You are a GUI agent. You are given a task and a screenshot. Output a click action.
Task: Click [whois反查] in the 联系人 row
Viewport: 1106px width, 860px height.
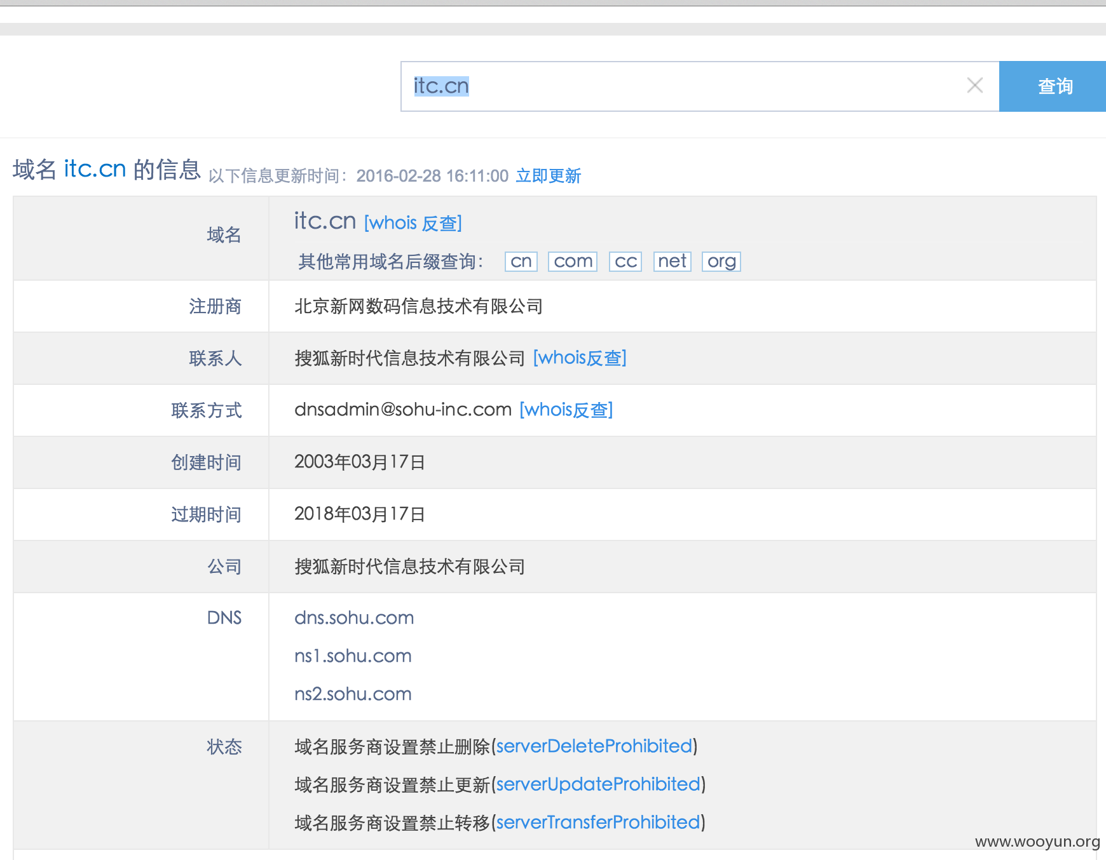pyautogui.click(x=580, y=358)
